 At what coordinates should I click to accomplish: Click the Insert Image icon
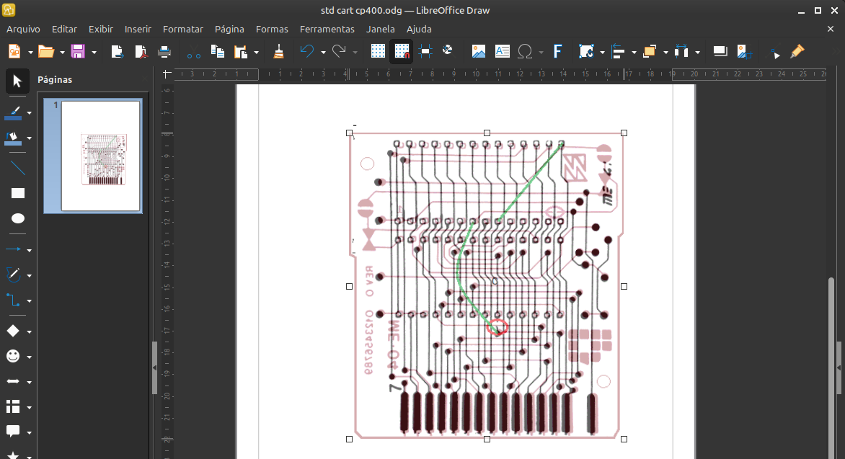click(x=478, y=51)
